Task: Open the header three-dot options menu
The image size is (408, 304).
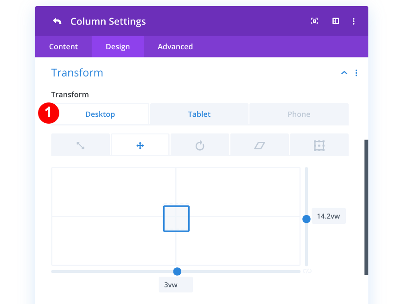Action: point(354,21)
